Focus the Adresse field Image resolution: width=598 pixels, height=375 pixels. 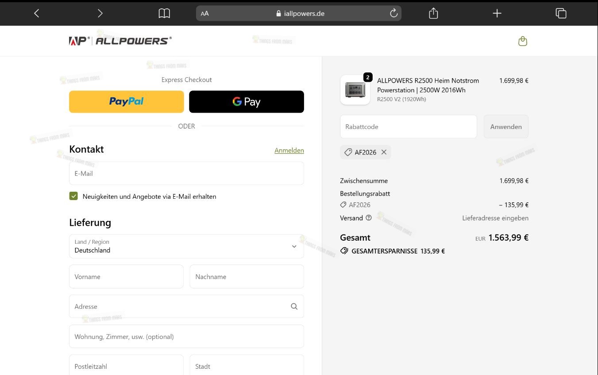click(x=186, y=306)
